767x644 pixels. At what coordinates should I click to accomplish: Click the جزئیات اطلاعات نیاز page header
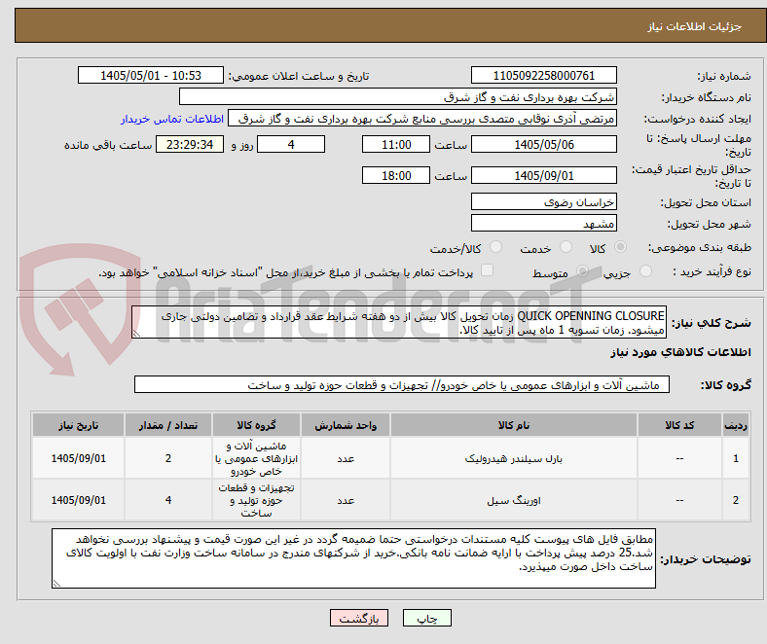694,26
